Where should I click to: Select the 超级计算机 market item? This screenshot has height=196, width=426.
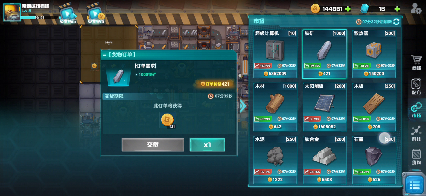click(275, 54)
